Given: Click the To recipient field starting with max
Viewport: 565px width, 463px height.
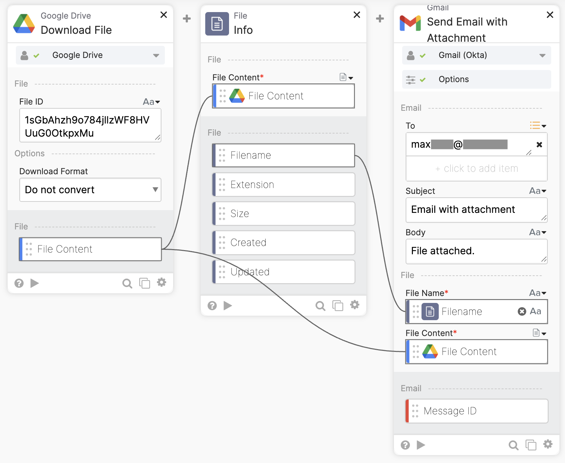Looking at the screenshot, I should [x=469, y=145].
